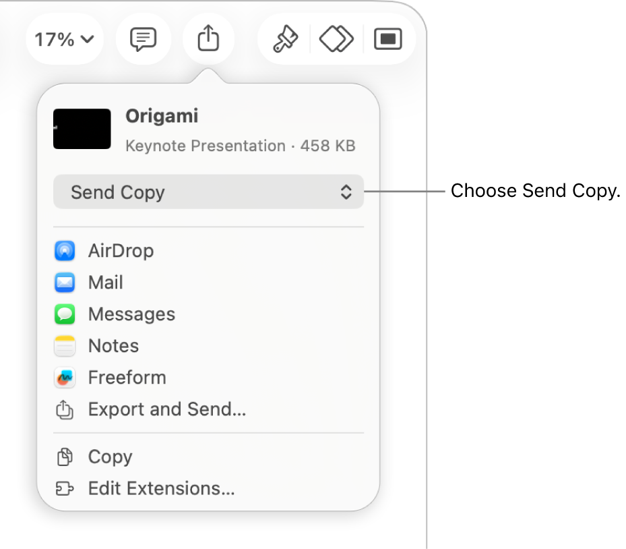This screenshot has width=626, height=549.
Task: Open the 17% zoom level dropdown
Action: pos(64,38)
